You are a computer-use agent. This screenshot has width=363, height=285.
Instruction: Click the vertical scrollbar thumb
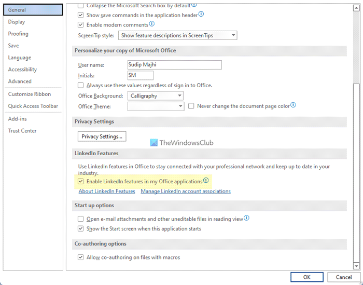tap(356, 173)
